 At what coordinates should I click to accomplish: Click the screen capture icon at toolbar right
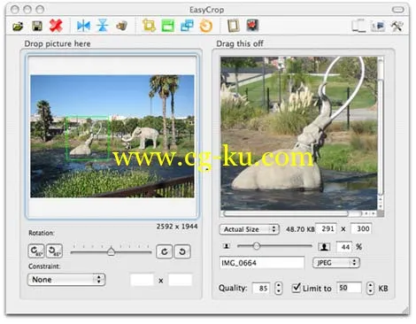click(378, 26)
